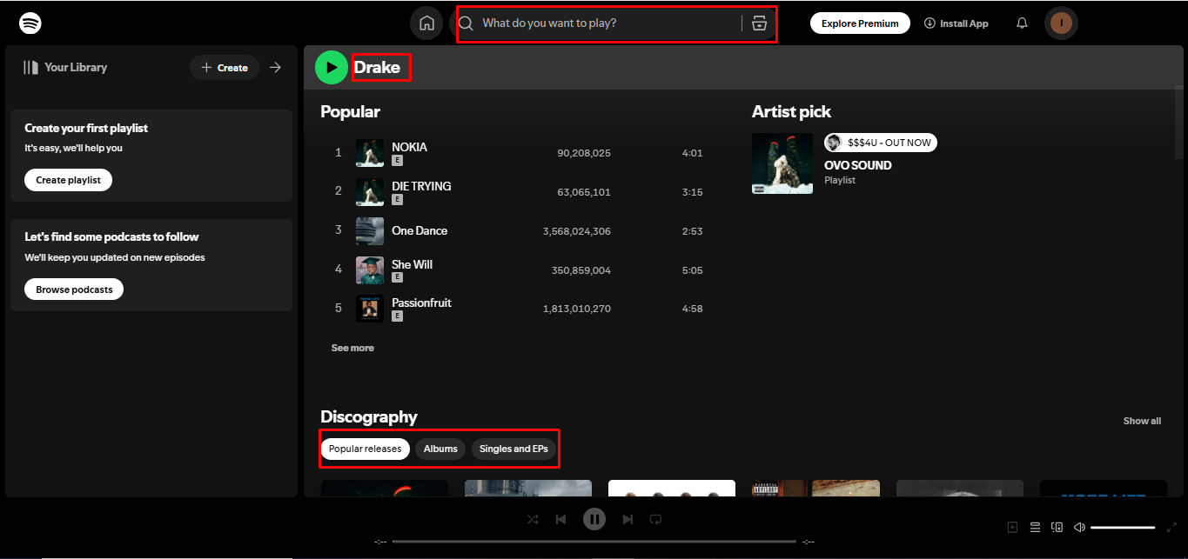Enable shuffle playback

533,519
